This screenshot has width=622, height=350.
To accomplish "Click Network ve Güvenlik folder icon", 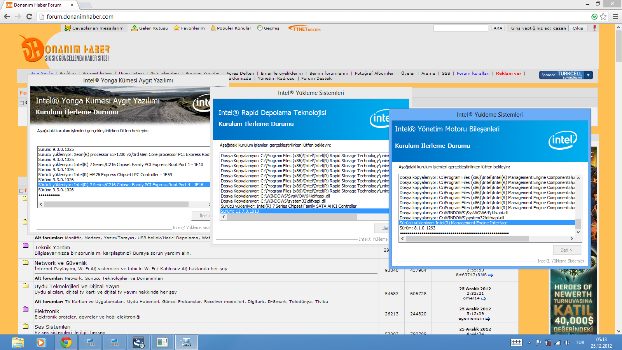I will pyautogui.click(x=26, y=262).
